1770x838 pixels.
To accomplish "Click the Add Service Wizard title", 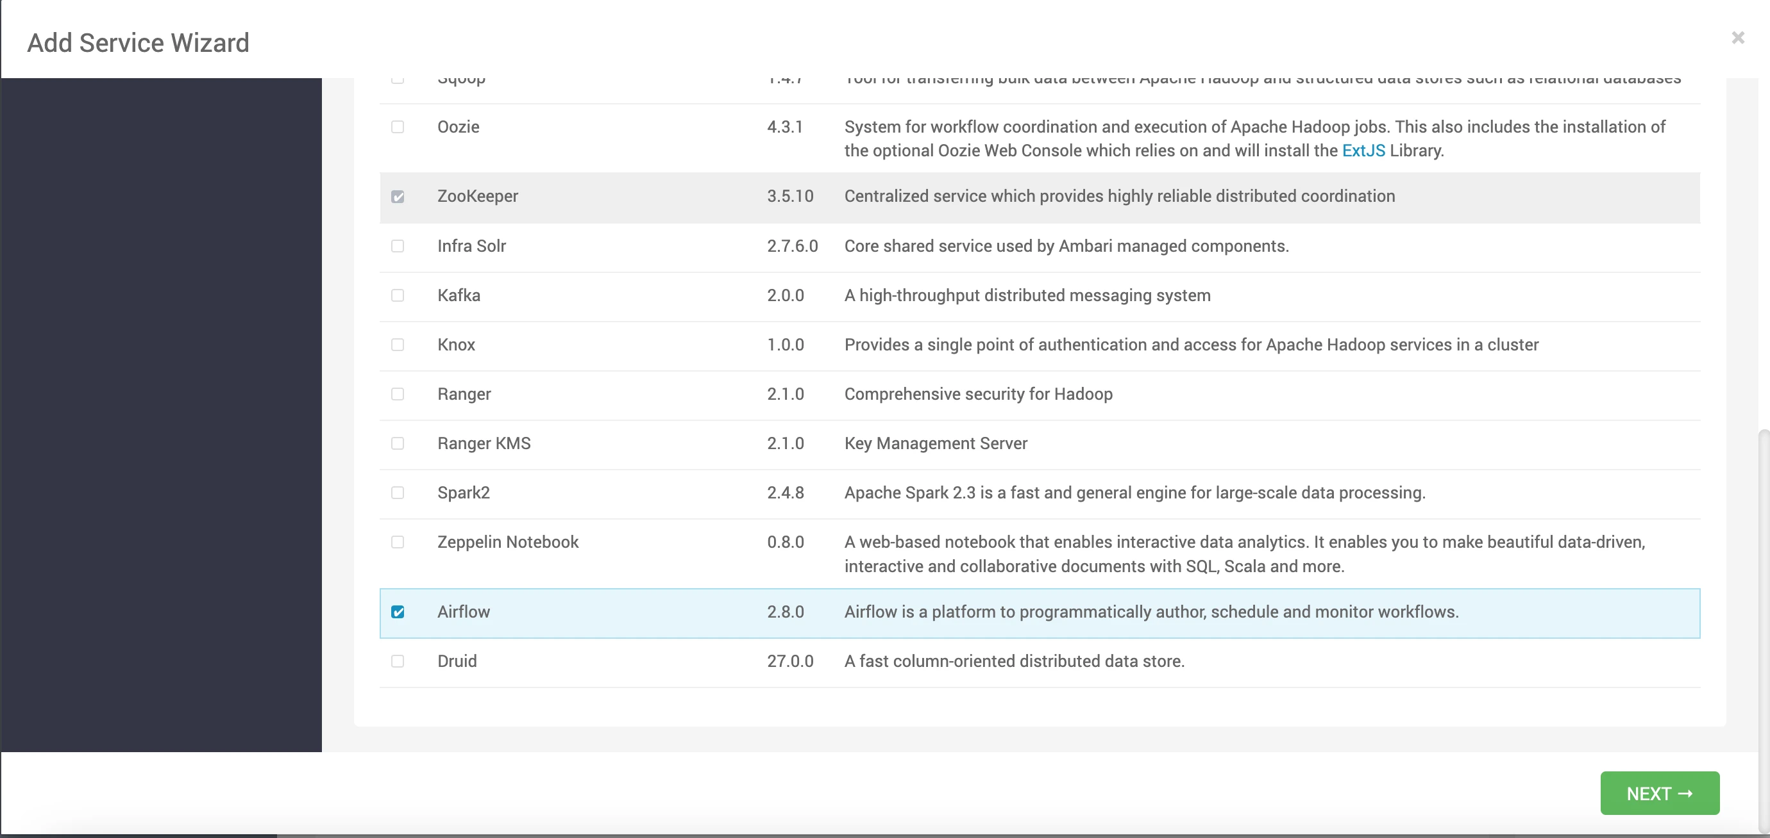I will pyautogui.click(x=138, y=42).
